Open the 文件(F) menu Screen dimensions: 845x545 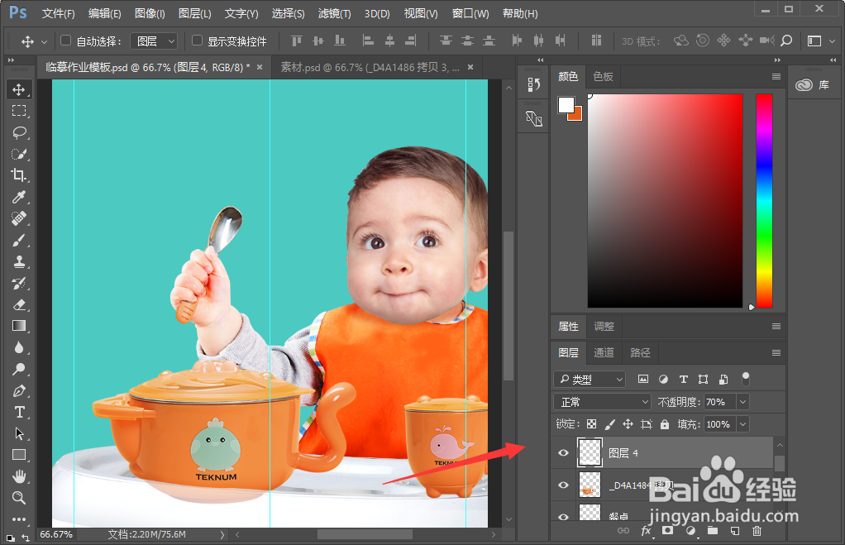click(x=58, y=13)
